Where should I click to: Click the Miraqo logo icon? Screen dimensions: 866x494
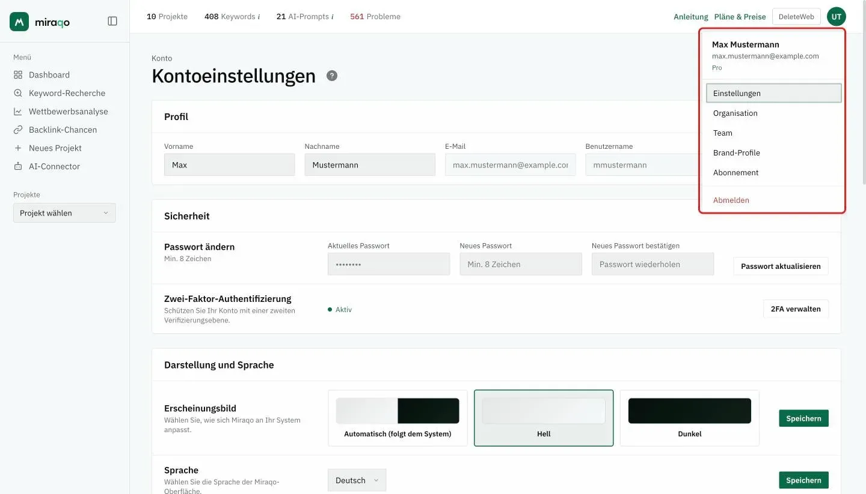[19, 22]
